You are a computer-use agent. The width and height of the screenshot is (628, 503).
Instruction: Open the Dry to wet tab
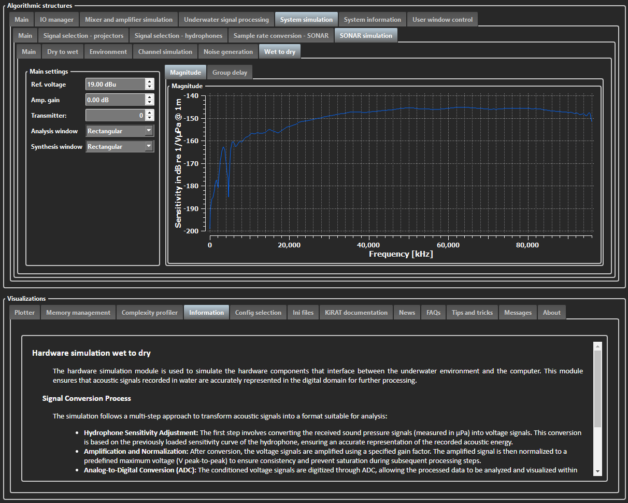63,52
